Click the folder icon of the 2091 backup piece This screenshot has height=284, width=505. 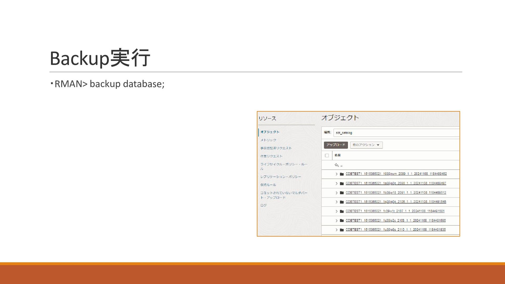[342, 193]
